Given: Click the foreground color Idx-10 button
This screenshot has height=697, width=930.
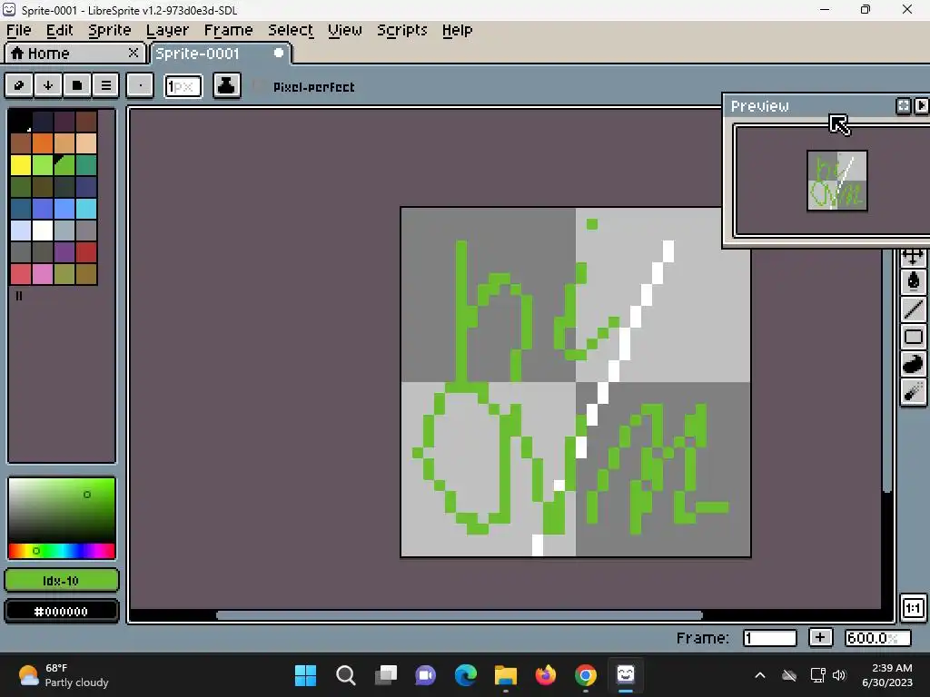Looking at the screenshot, I should (x=62, y=580).
